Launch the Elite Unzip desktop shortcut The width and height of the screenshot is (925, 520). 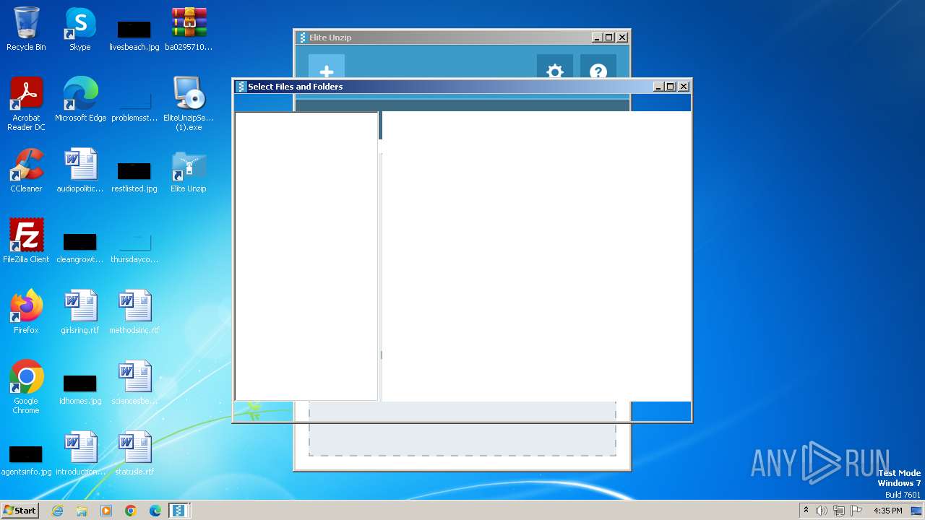(x=189, y=170)
